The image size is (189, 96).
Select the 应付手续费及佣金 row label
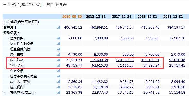pos(23,76)
